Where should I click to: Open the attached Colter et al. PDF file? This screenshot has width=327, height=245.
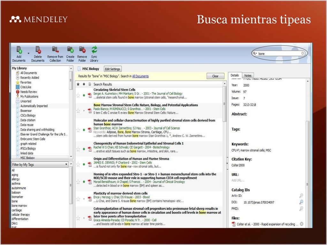(x=265, y=224)
